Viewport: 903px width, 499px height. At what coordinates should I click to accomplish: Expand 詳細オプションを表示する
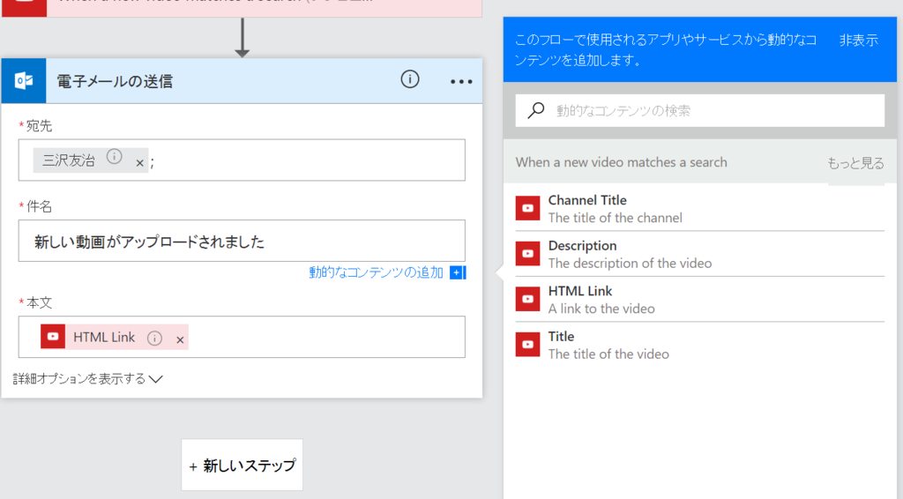(87, 379)
